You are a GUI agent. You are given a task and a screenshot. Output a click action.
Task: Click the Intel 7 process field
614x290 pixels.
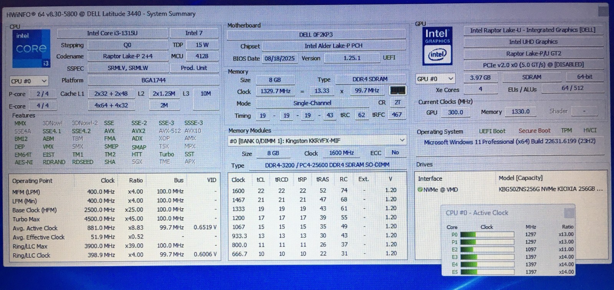tap(194, 33)
